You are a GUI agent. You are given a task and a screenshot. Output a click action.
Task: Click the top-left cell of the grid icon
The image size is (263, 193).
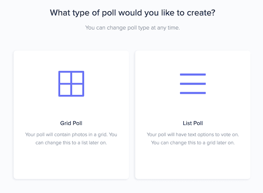pyautogui.click(x=65, y=78)
